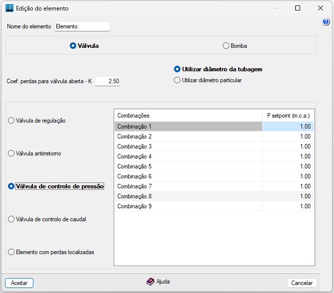
Task: Maximize the Edição do elemento window
Action: click(298, 8)
